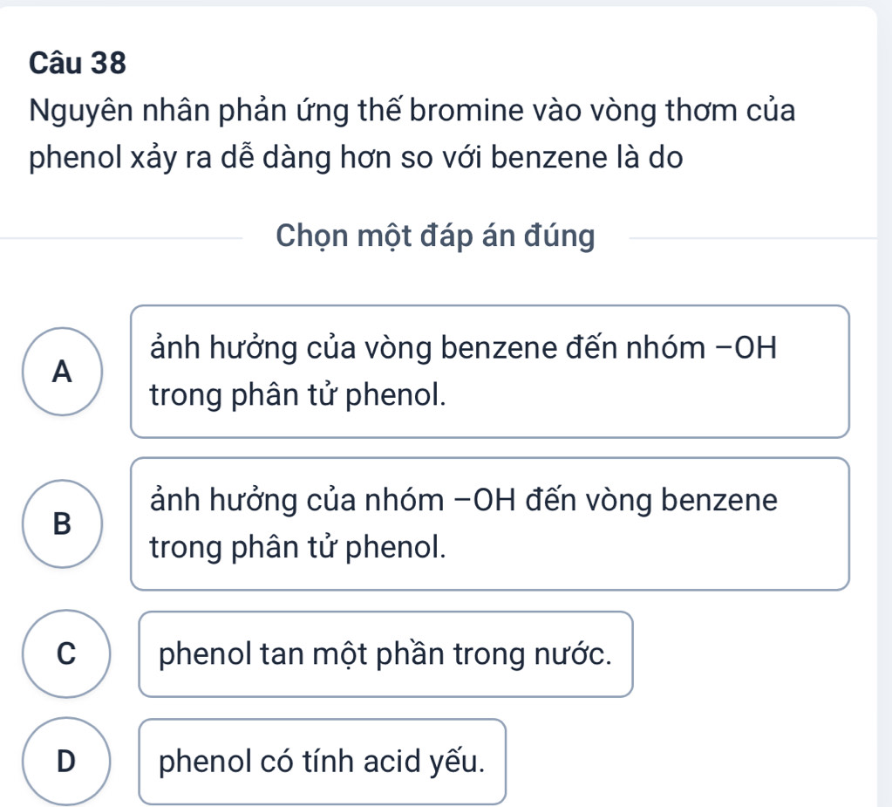Select radio option B

(63, 523)
